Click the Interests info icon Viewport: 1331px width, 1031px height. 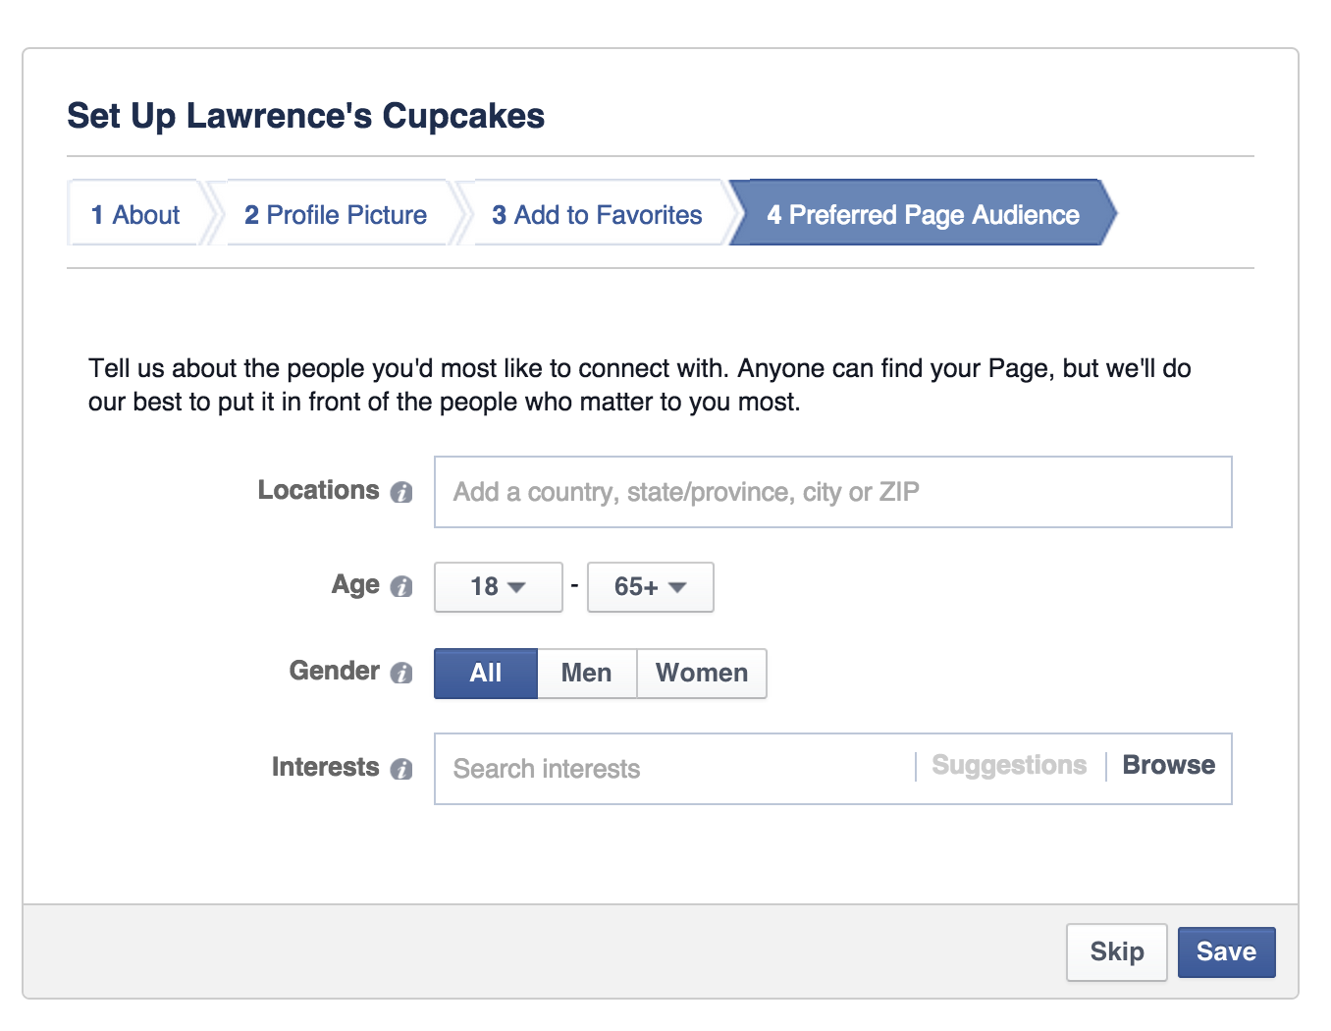coord(401,769)
